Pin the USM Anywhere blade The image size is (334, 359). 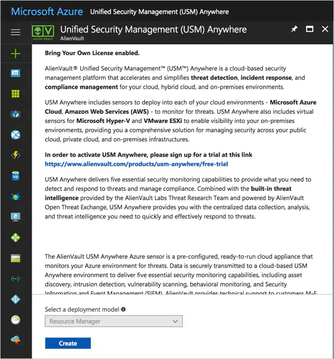(x=294, y=29)
